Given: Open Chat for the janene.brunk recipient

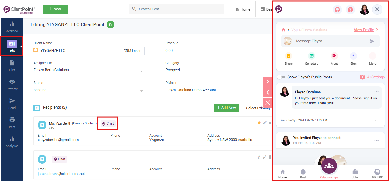Looking at the screenshot, I should pyautogui.click(x=59, y=159).
